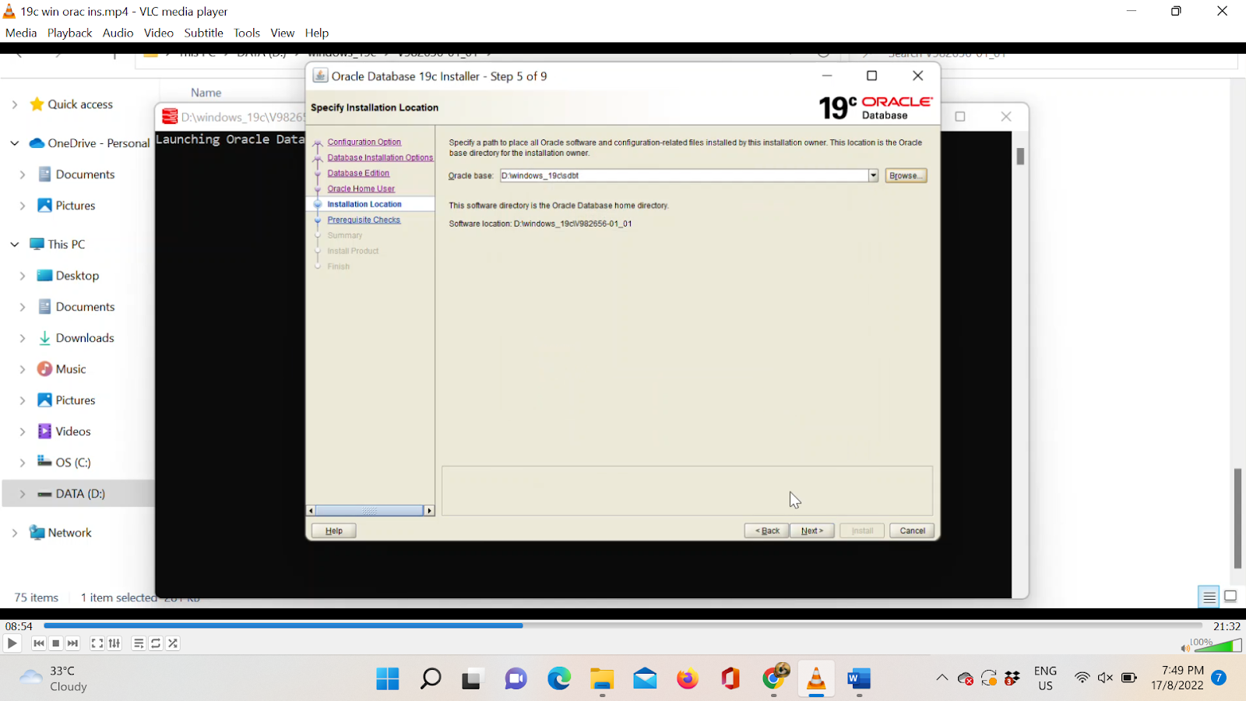Click Cancel in the Oracle installer
Image resolution: width=1246 pixels, height=701 pixels.
coord(912,530)
